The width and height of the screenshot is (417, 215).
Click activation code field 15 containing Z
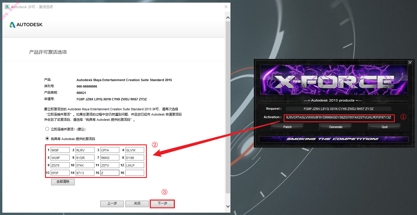click(x=110, y=173)
